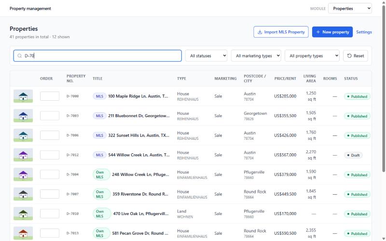Open 100 Maple Ridge Ln property title

tap(138, 96)
